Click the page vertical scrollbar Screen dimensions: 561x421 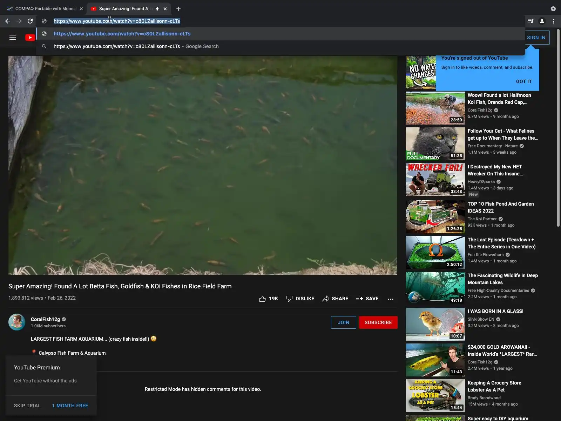(558, 128)
